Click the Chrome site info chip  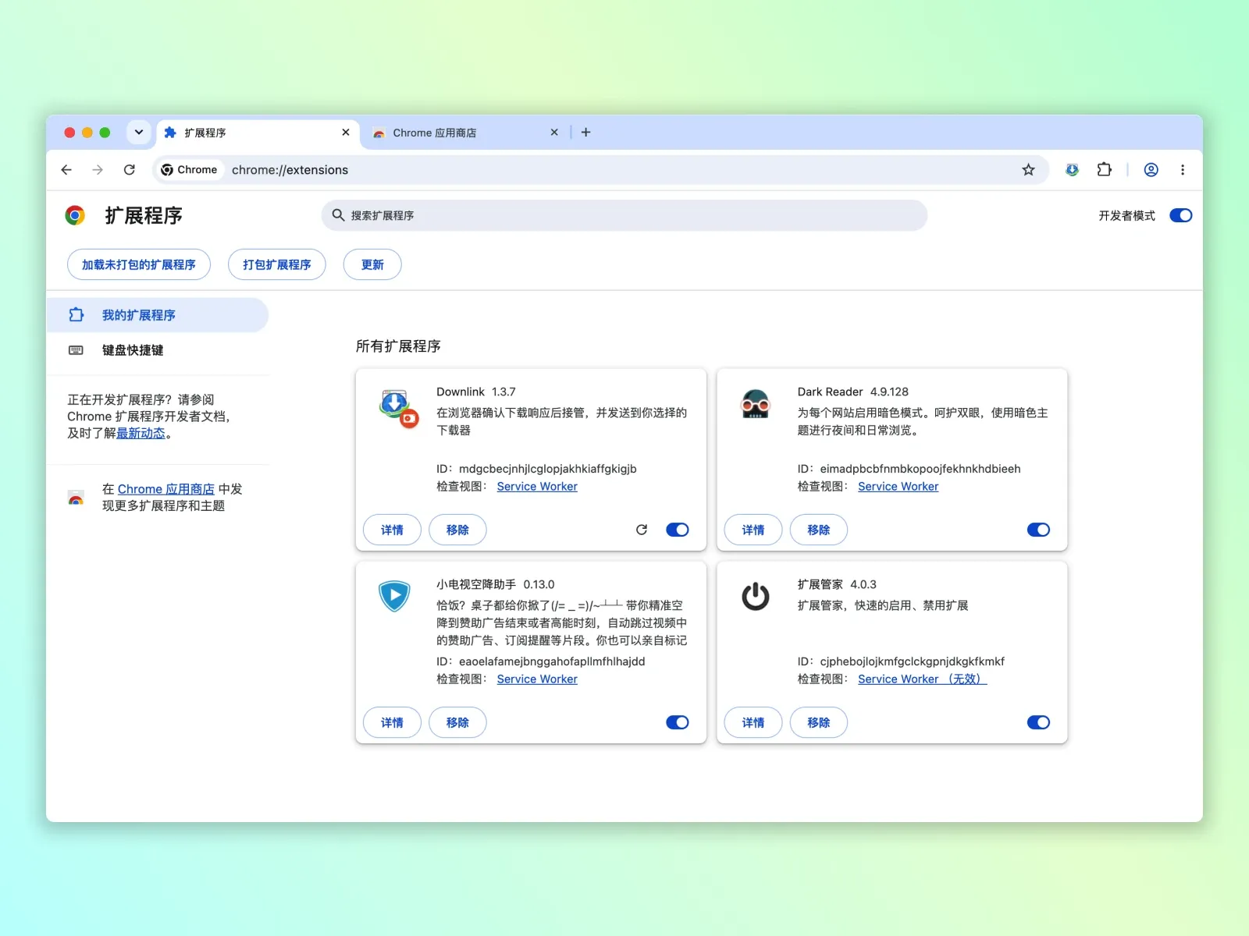coord(190,170)
